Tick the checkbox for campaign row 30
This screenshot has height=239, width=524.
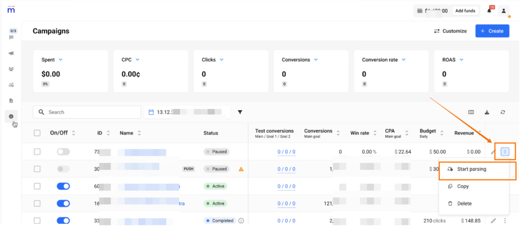pyautogui.click(x=37, y=169)
